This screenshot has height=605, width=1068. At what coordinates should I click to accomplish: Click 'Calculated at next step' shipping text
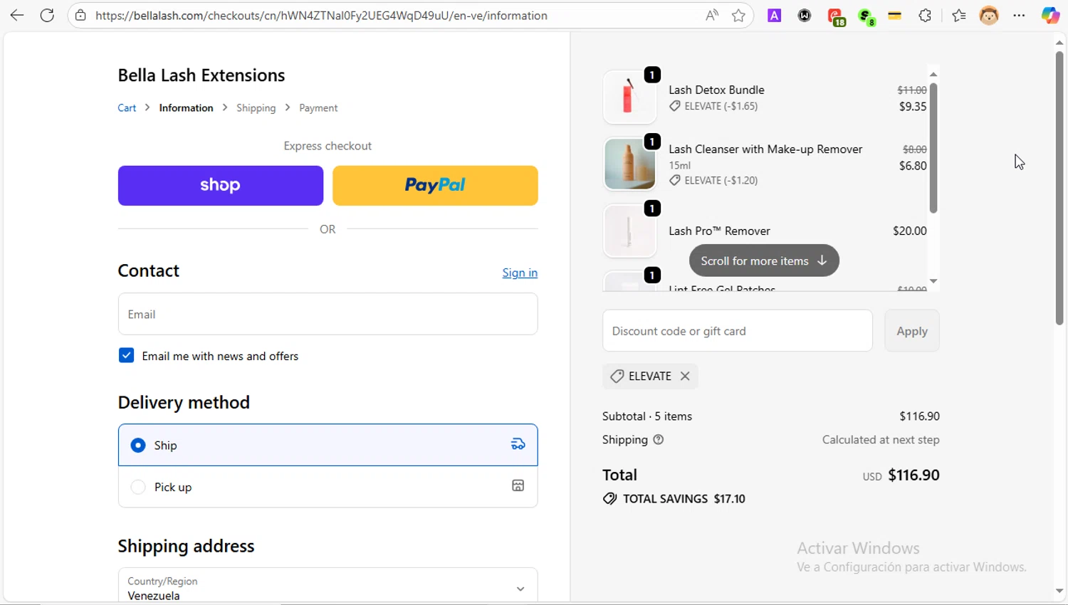(881, 439)
